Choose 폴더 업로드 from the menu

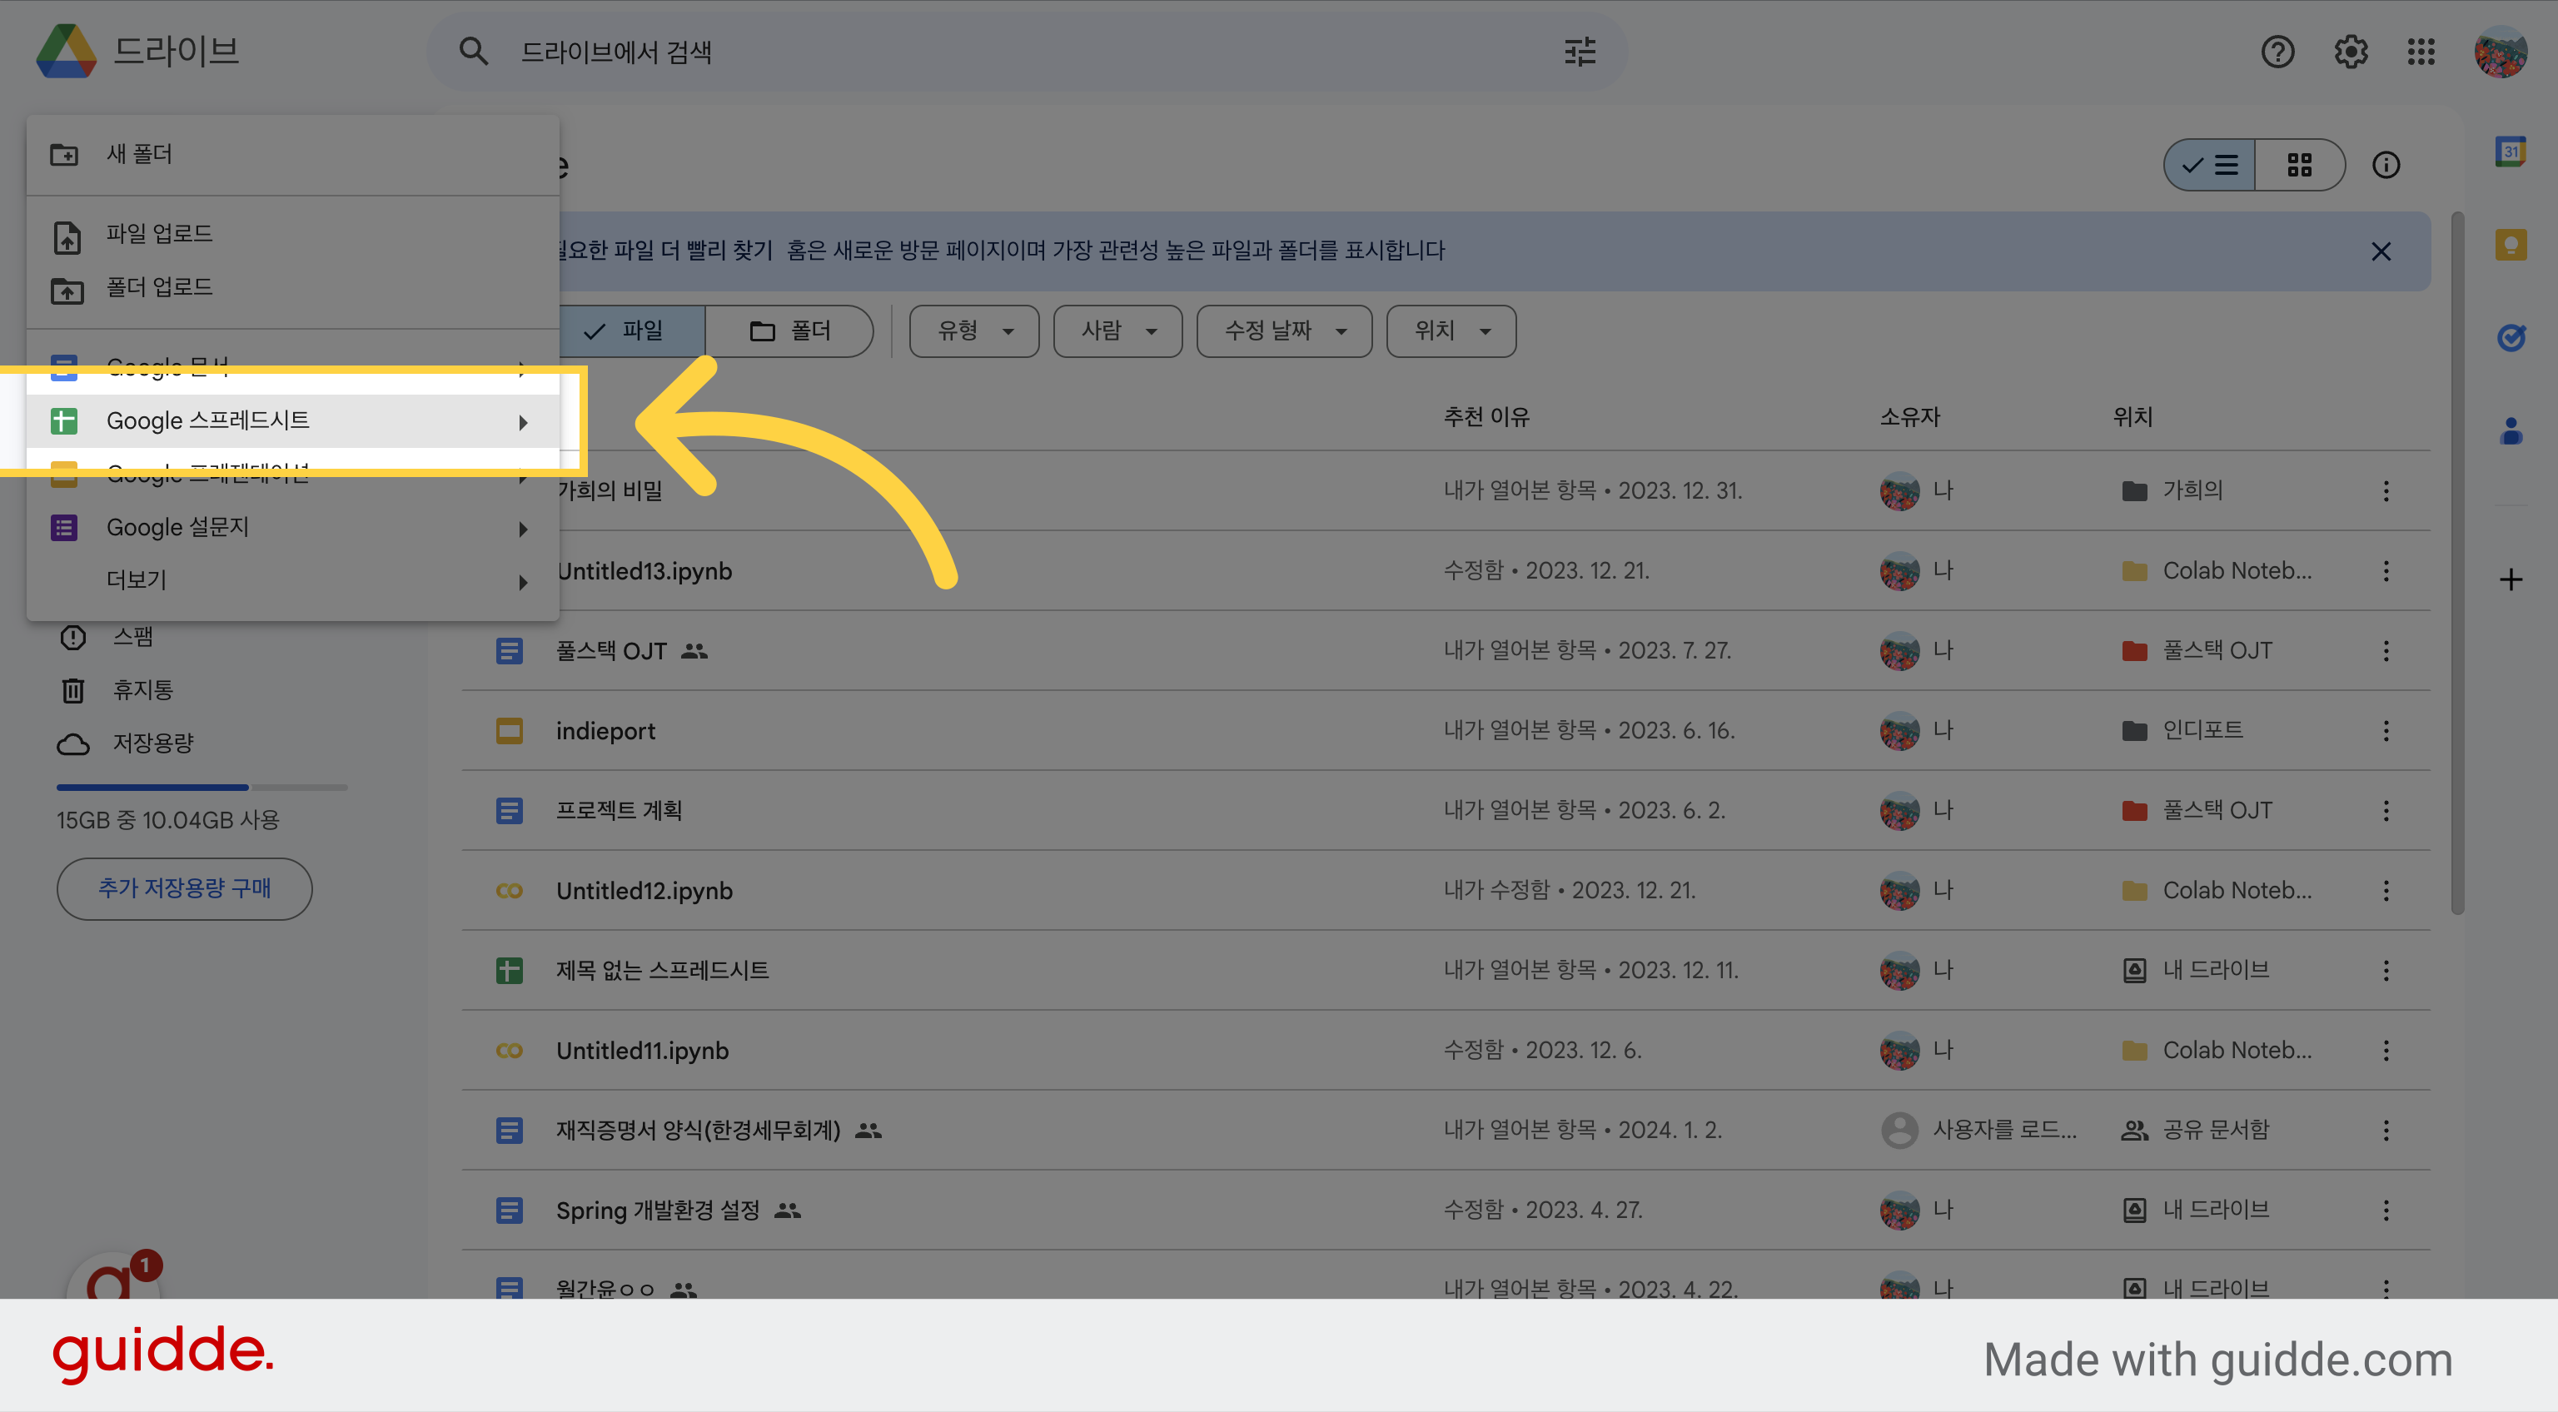point(293,288)
